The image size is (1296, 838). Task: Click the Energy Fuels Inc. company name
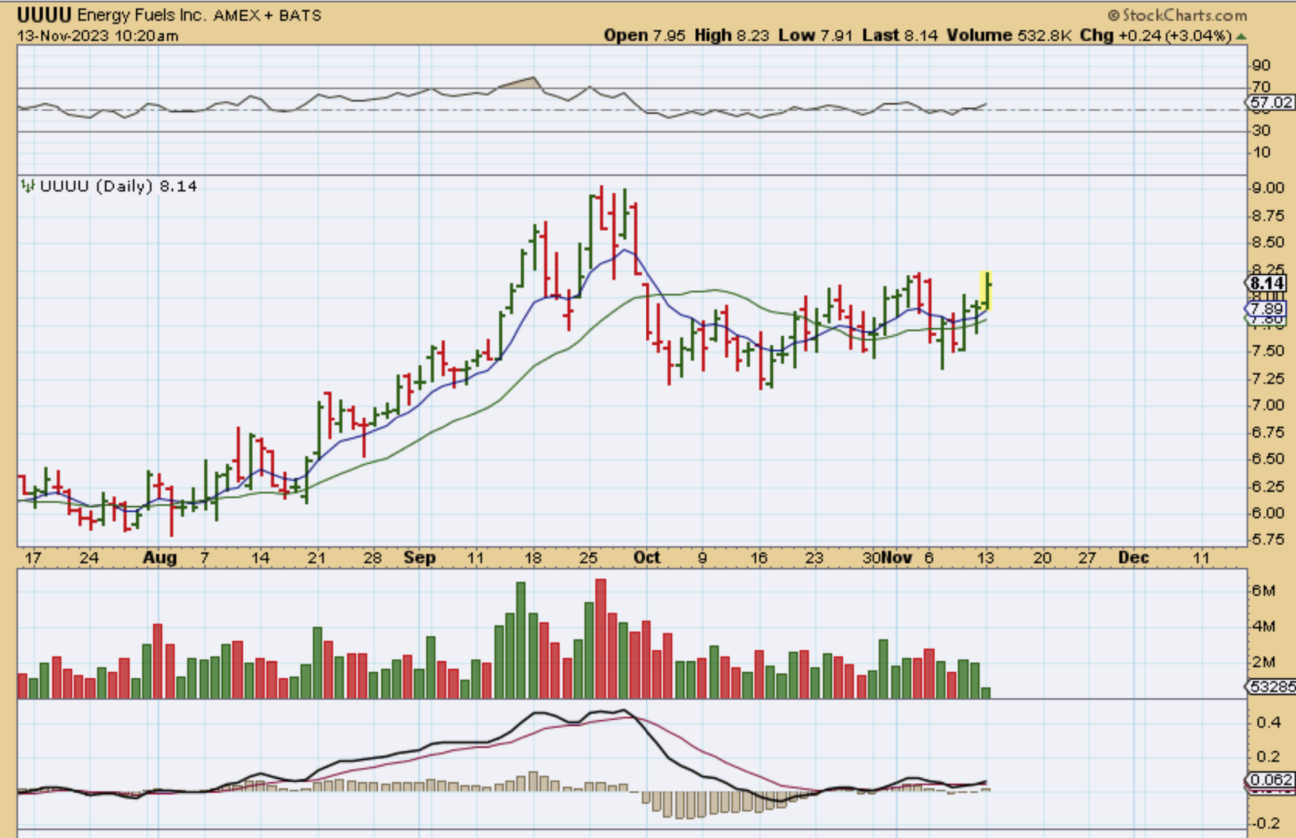coord(141,15)
